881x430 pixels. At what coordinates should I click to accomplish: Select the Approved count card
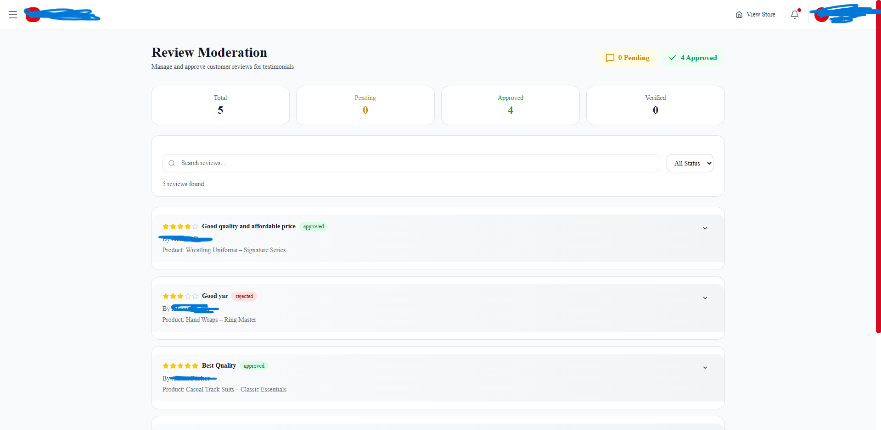click(x=511, y=105)
